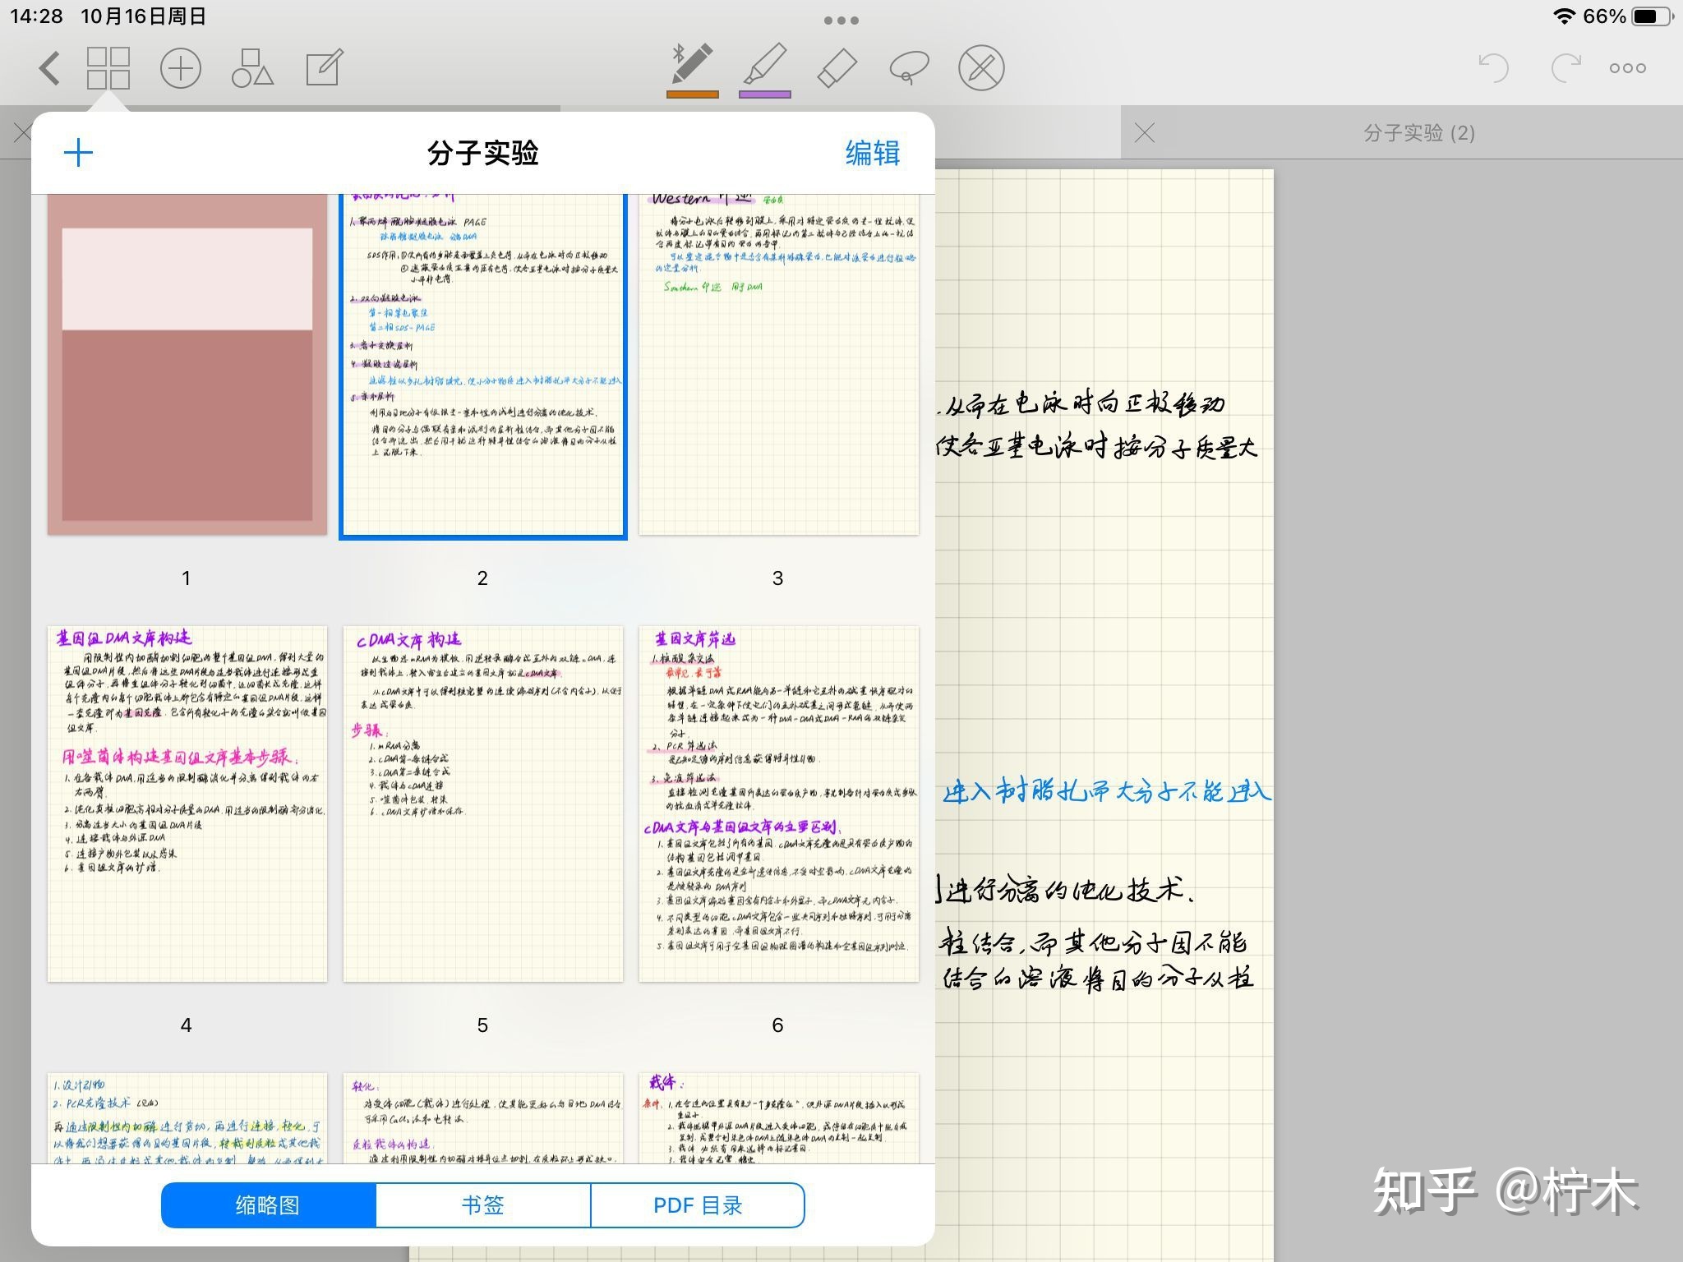Image resolution: width=1683 pixels, height=1262 pixels.
Task: Tap the crossed-out circle tool icon
Action: tap(981, 68)
